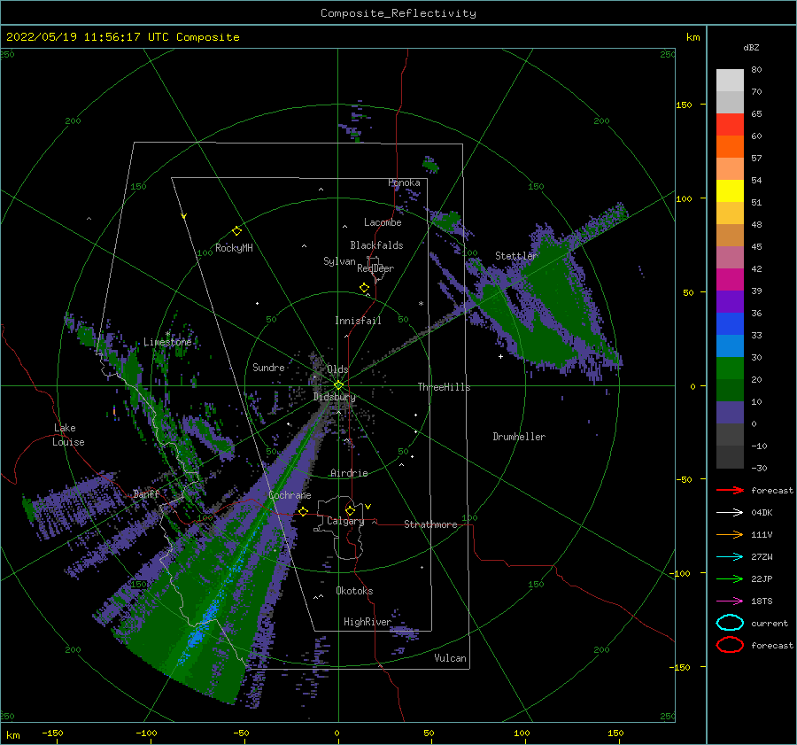This screenshot has width=797, height=745.
Task: Click the cyan current ellipse icon
Action: point(730,623)
